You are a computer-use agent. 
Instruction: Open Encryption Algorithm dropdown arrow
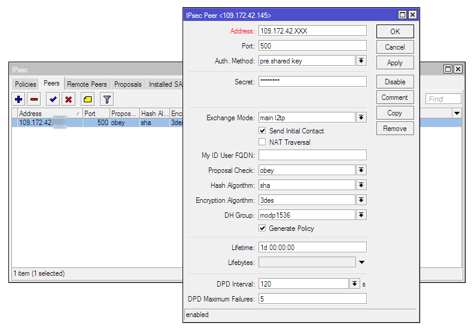361,200
